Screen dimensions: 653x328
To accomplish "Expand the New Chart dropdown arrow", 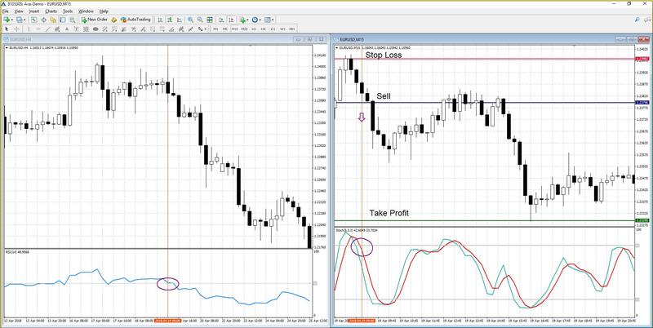I will (12, 20).
